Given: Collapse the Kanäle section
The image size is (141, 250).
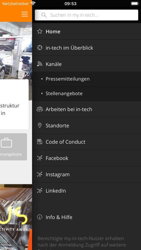Looking at the screenshot, I should (87, 64).
